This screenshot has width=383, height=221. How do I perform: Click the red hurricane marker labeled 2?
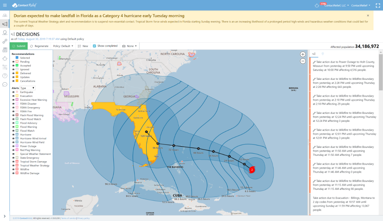coord(252,170)
